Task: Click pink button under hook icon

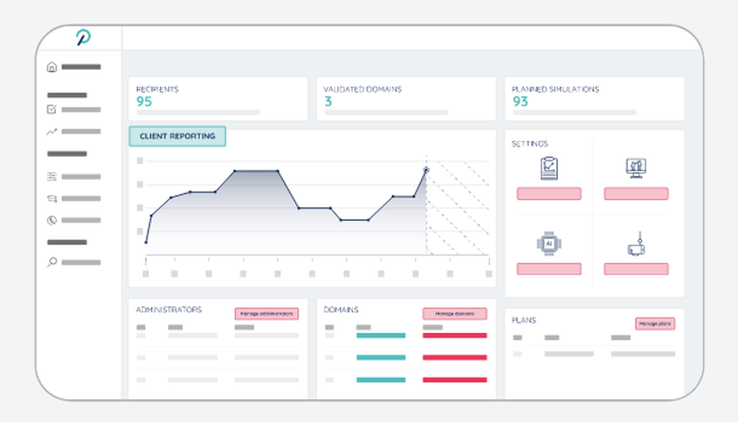Action: click(x=636, y=269)
